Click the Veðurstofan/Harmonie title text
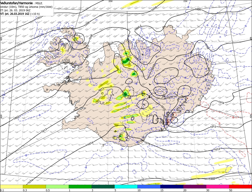Image resolution: width=252 pixels, height=192 pixels. [17, 3]
